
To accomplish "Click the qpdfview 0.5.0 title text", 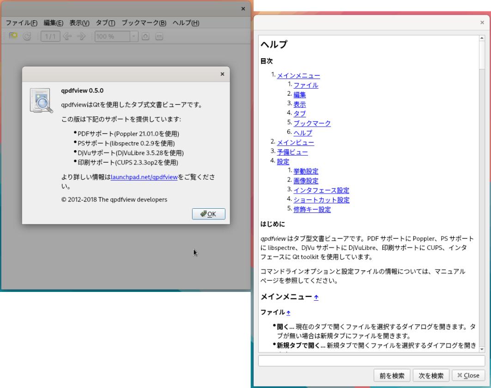I will point(82,91).
